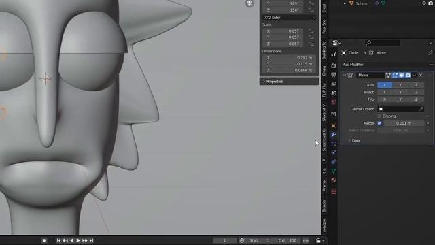Open the properties editor type dropdown
Viewport: 435px width, 245px height.
point(336,43)
